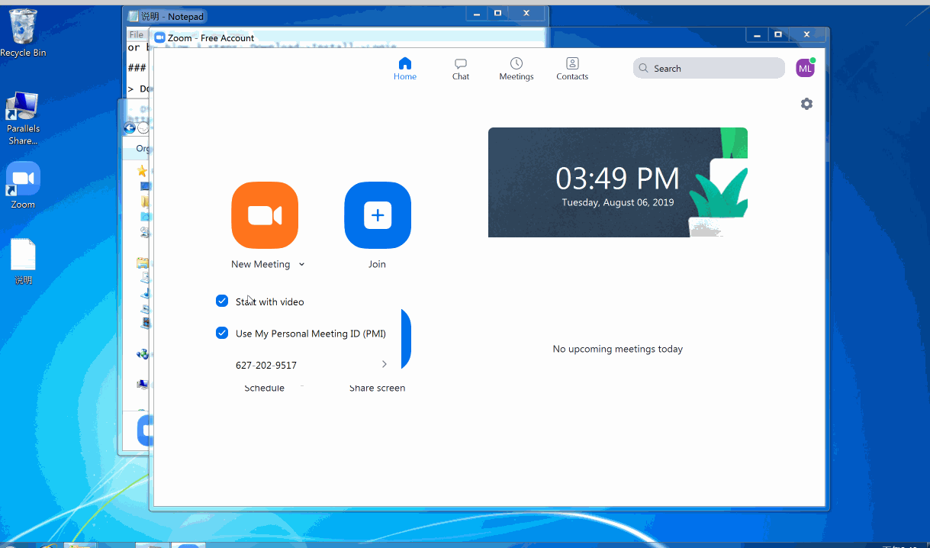
Task: Switch to the Meetings tab
Action: tap(516, 68)
